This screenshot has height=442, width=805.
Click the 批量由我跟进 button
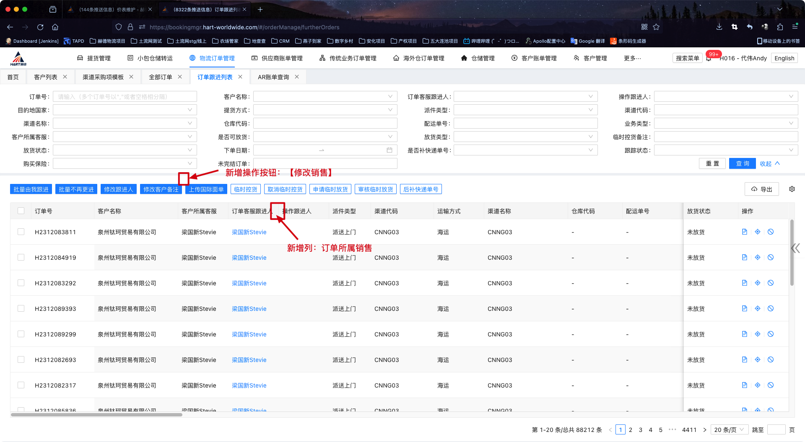[31, 189]
